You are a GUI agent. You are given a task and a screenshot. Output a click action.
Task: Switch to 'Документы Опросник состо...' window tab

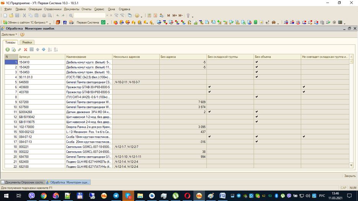(23, 182)
